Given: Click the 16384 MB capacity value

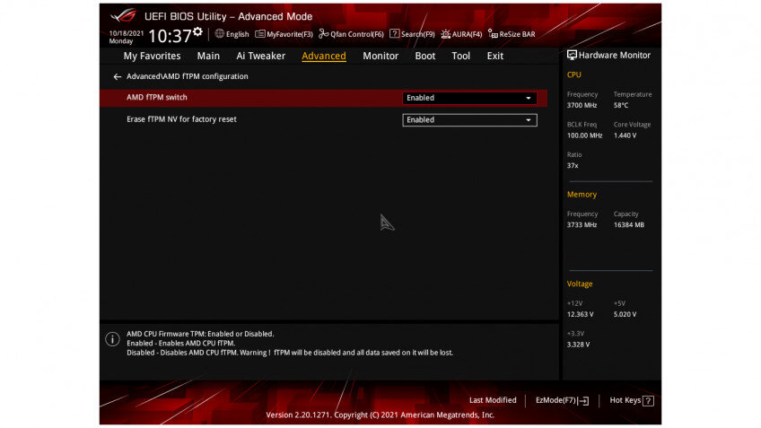Looking at the screenshot, I should coord(628,224).
